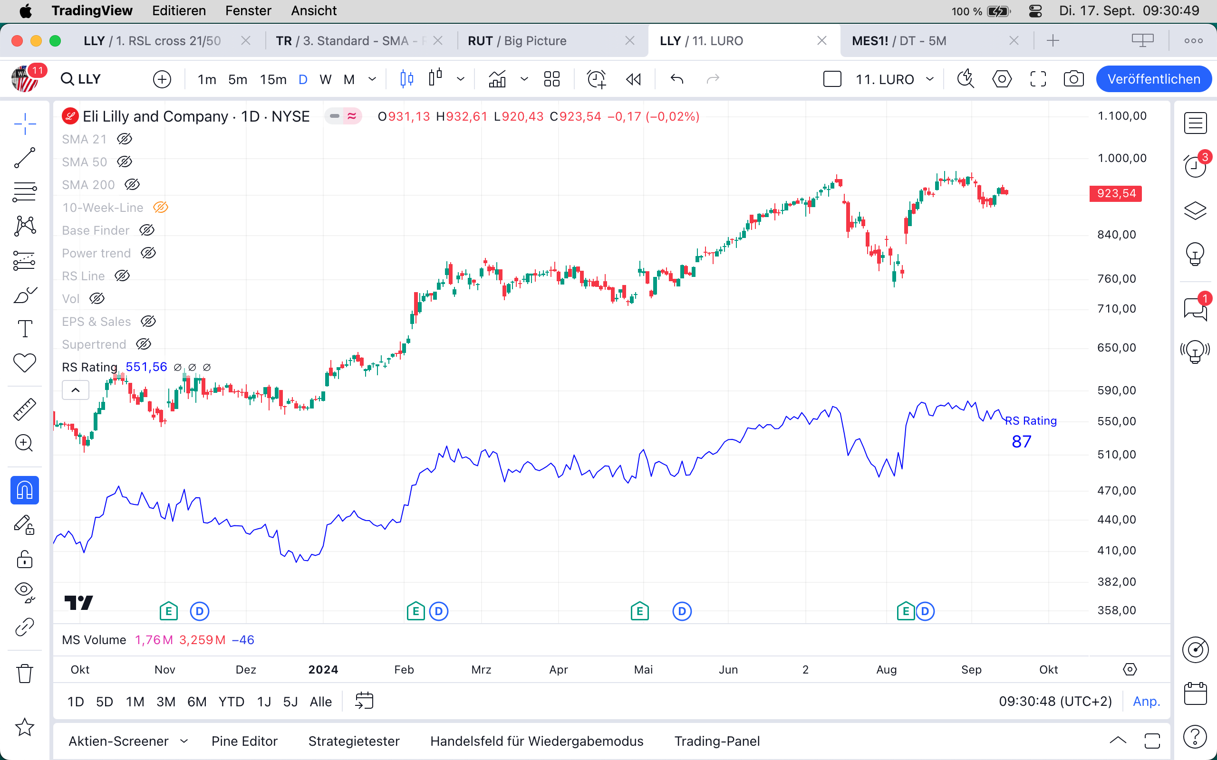Image resolution: width=1217 pixels, height=760 pixels.
Task: Open the calendar icon in right sidebar
Action: pos(1195,693)
